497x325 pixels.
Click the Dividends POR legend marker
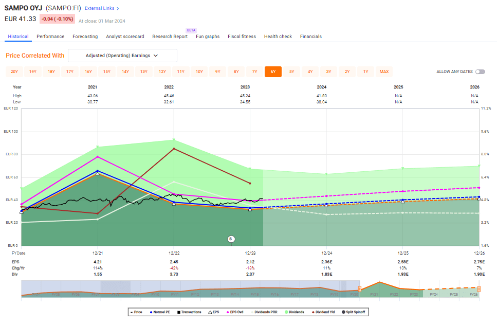tap(253, 312)
